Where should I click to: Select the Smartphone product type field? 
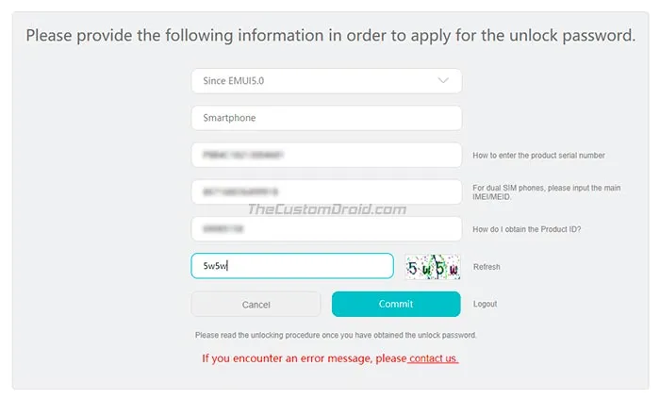[x=325, y=118]
